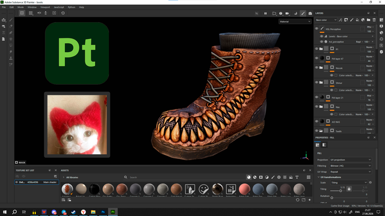This screenshot has width=385, height=216.
Task: Filter assets by materials sphere icon
Action: [248, 178]
